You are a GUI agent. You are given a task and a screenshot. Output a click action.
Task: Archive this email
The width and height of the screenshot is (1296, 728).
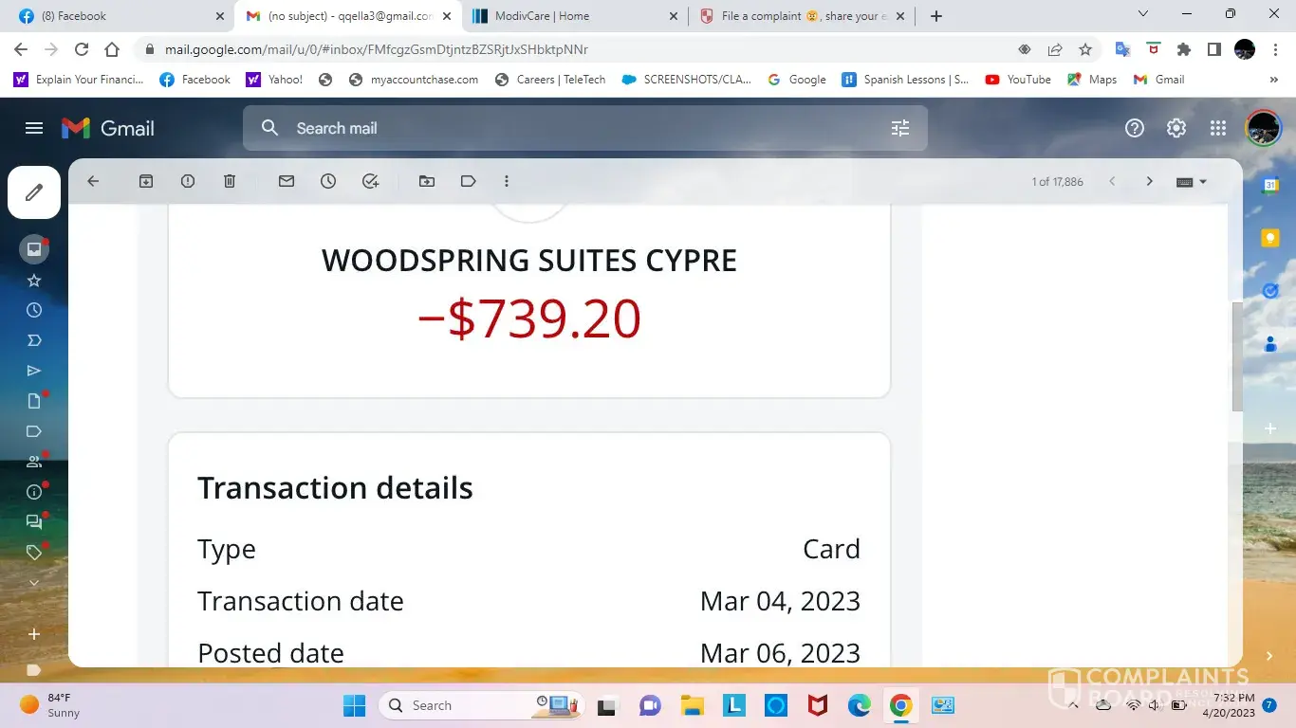click(146, 181)
